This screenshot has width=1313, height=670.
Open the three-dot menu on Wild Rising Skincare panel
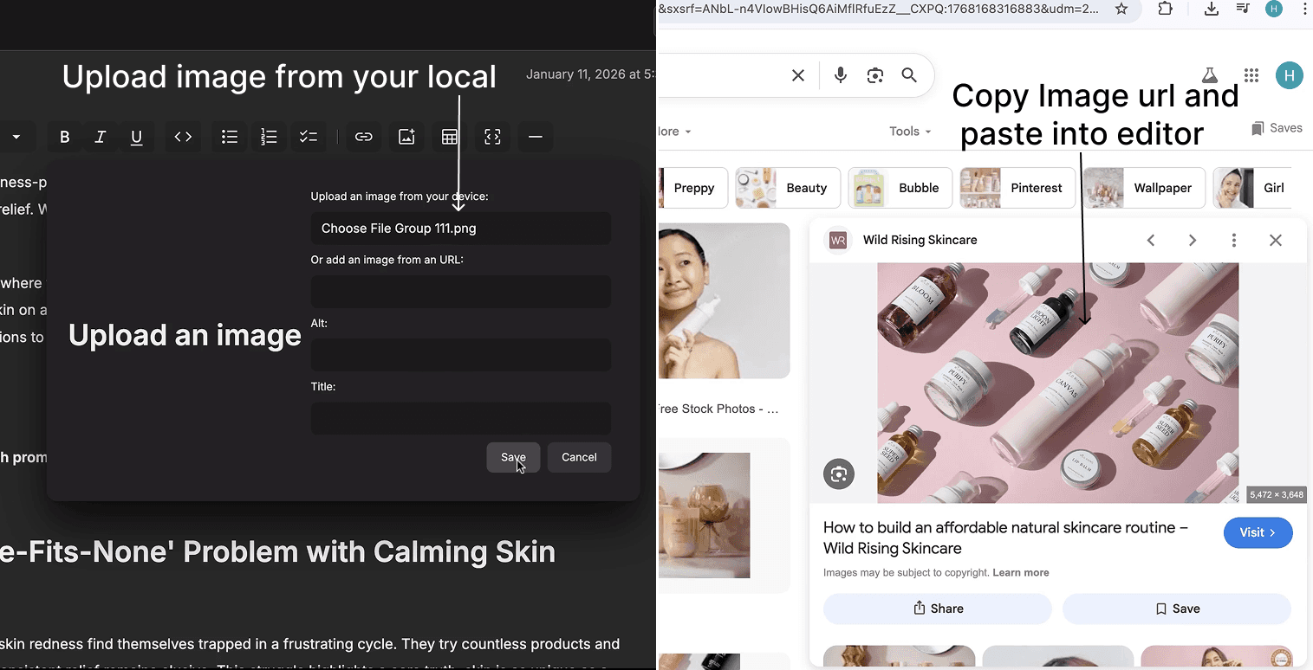click(1233, 240)
